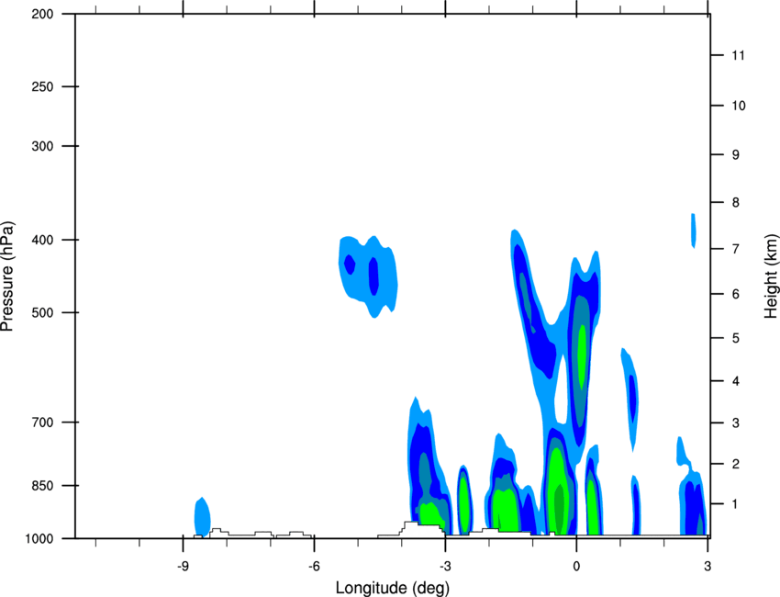This screenshot has height=597, width=780.
Task: Pick the 3 km height label
Action: (735, 423)
